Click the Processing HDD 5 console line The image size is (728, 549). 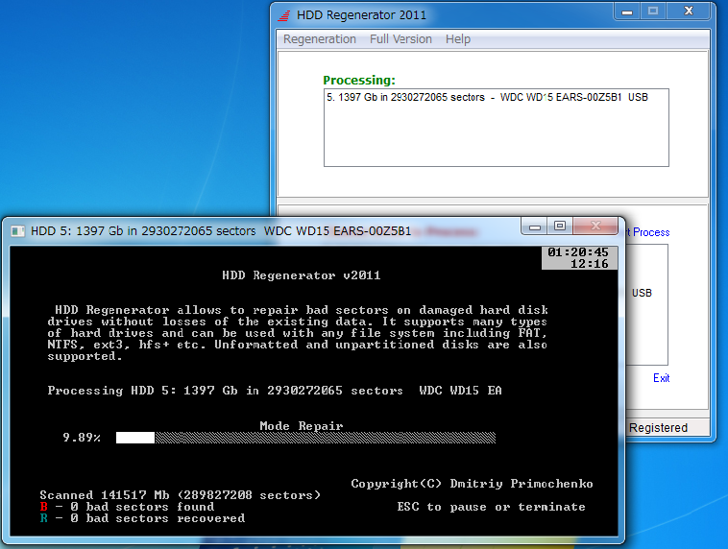pos(275,391)
